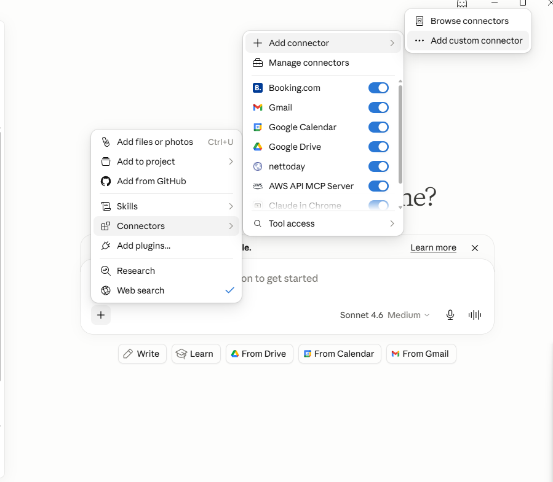
Task: Click the GitHub octocat icon
Action: (x=106, y=181)
